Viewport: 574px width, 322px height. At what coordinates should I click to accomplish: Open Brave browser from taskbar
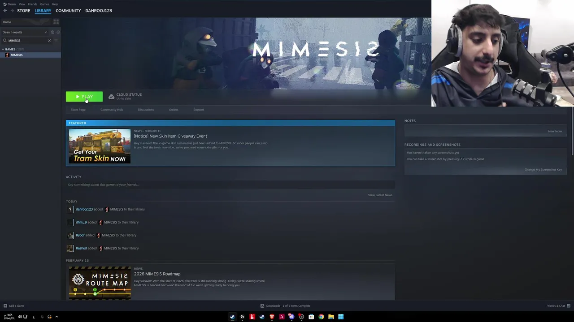click(x=272, y=317)
